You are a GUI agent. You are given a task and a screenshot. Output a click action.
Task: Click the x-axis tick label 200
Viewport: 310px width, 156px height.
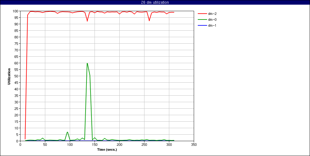(x=119, y=145)
